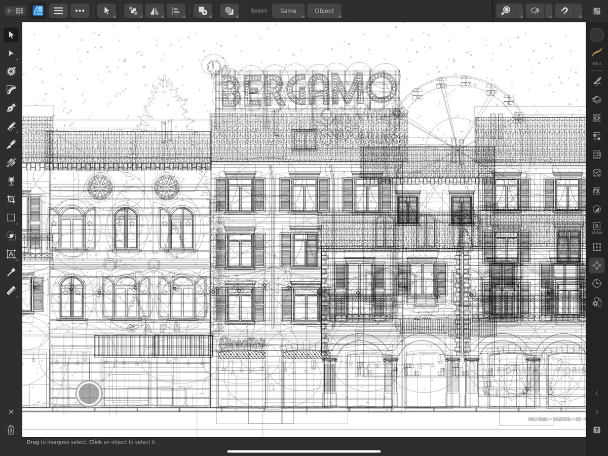
Task: Select the Measure ruler tool
Action: point(11,291)
